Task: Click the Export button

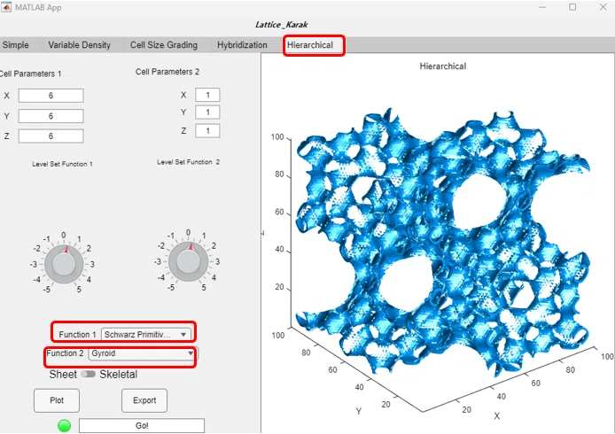Action: point(144,400)
